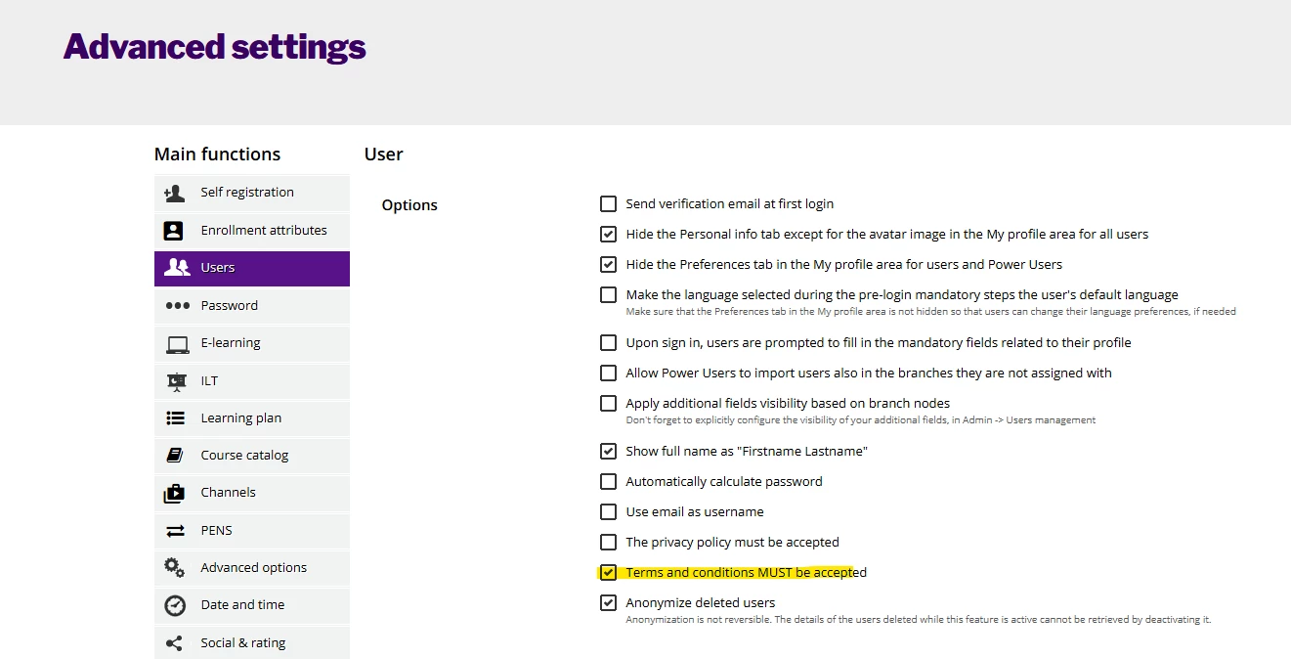Tick The privacy policy must be accepted
This screenshot has width=1291, height=659.
609,543
